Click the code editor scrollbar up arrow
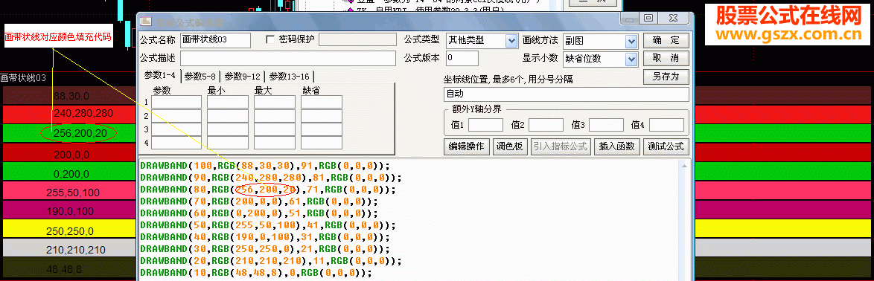Screen dimensions: 874x281 [x=685, y=165]
